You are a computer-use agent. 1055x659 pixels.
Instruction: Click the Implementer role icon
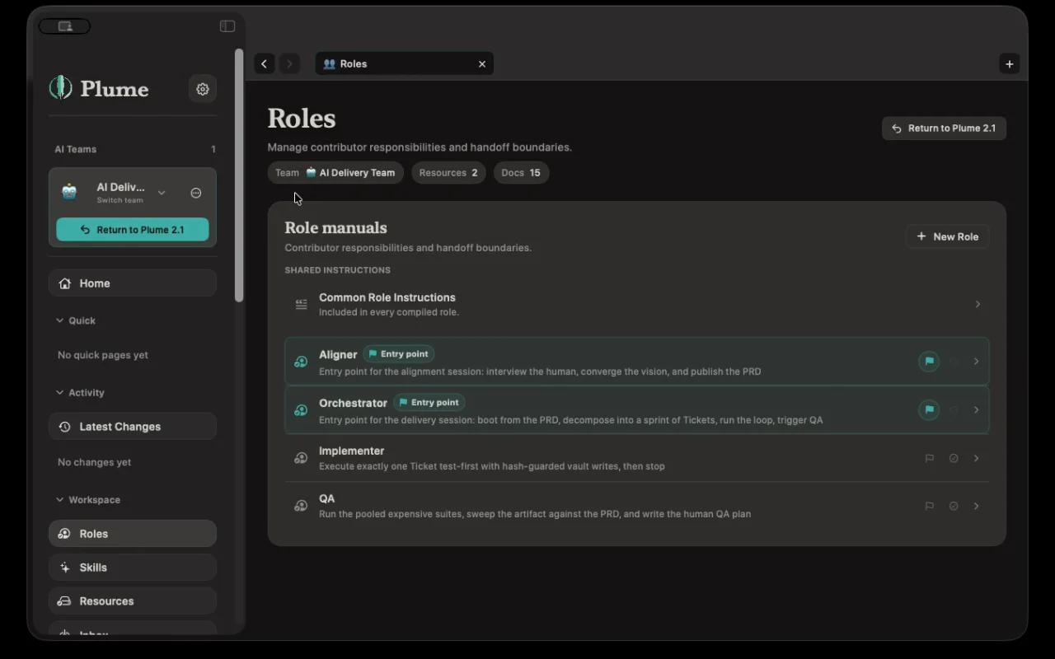pyautogui.click(x=301, y=458)
